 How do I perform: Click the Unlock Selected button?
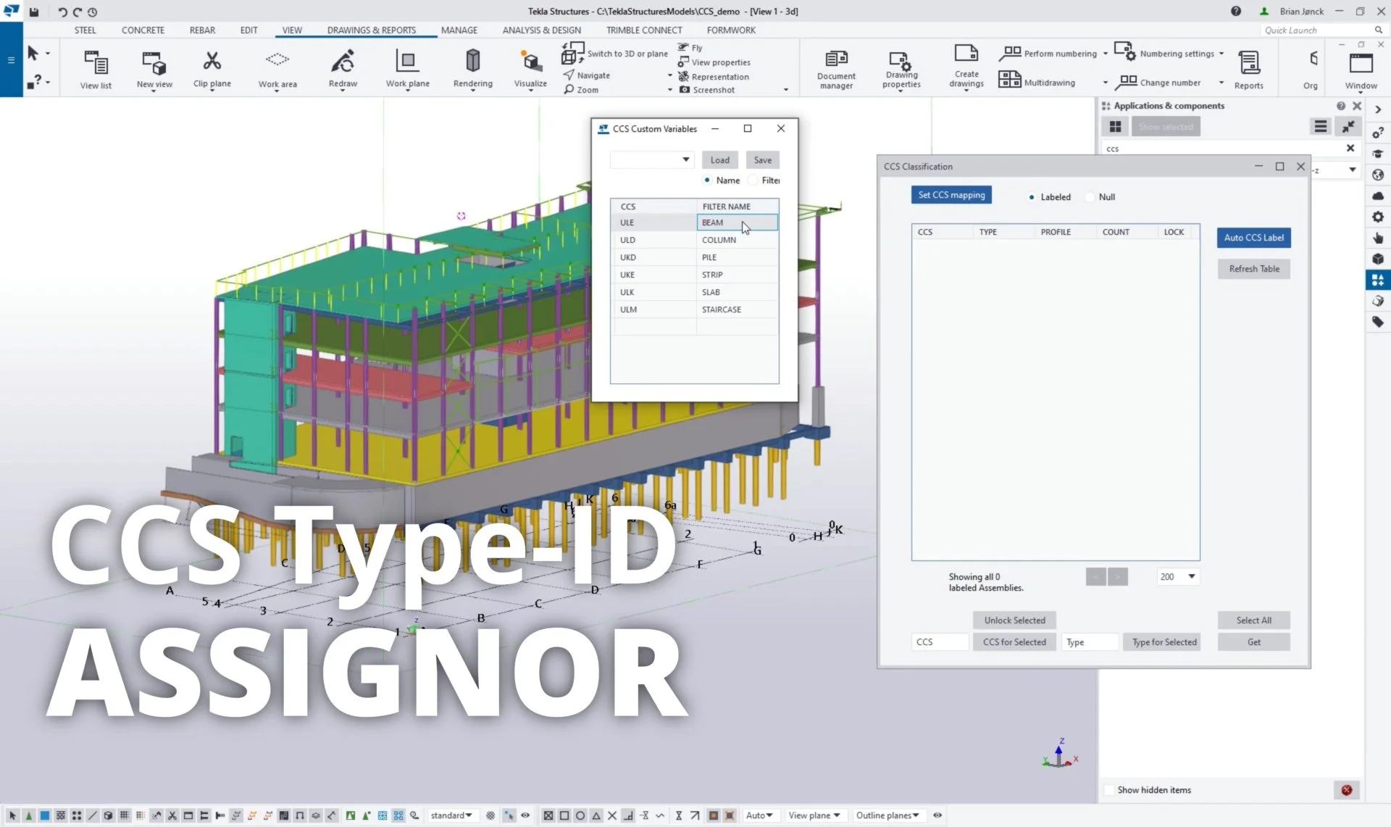(x=1014, y=620)
